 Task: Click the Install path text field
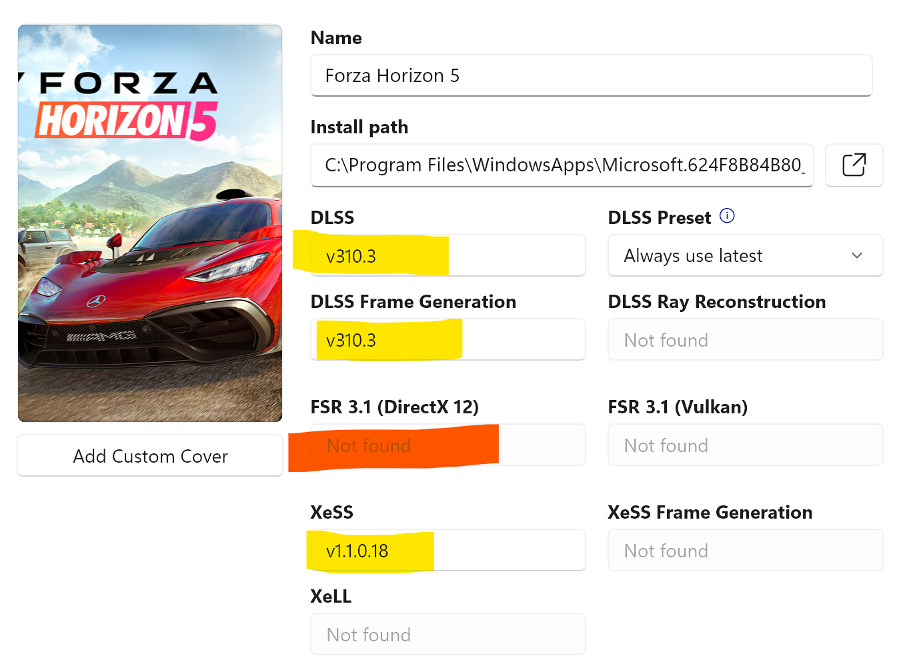pyautogui.click(x=562, y=165)
